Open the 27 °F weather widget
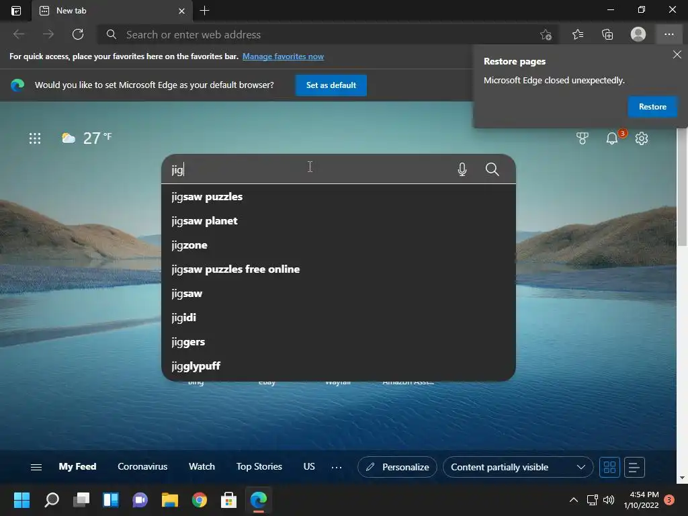Image resolution: width=688 pixels, height=516 pixels. (87, 138)
